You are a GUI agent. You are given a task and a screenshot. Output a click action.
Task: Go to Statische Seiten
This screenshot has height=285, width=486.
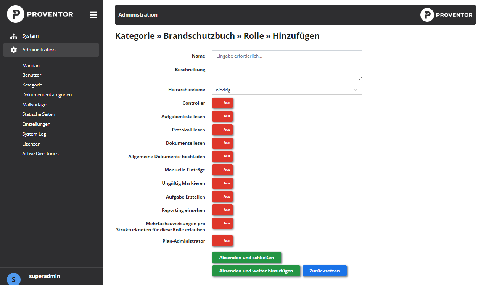pyautogui.click(x=39, y=114)
